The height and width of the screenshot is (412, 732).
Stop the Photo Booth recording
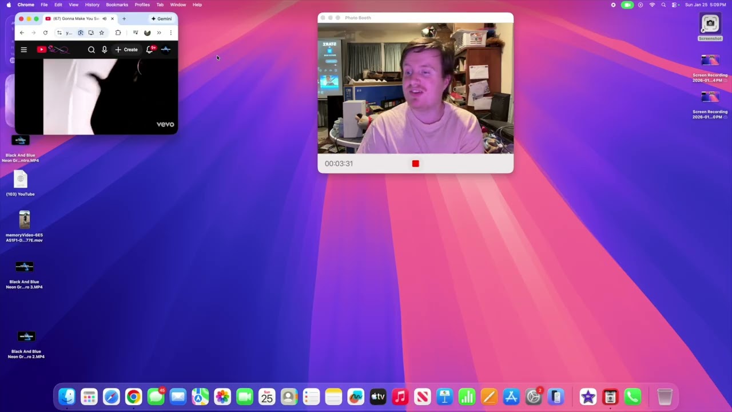[x=415, y=164]
